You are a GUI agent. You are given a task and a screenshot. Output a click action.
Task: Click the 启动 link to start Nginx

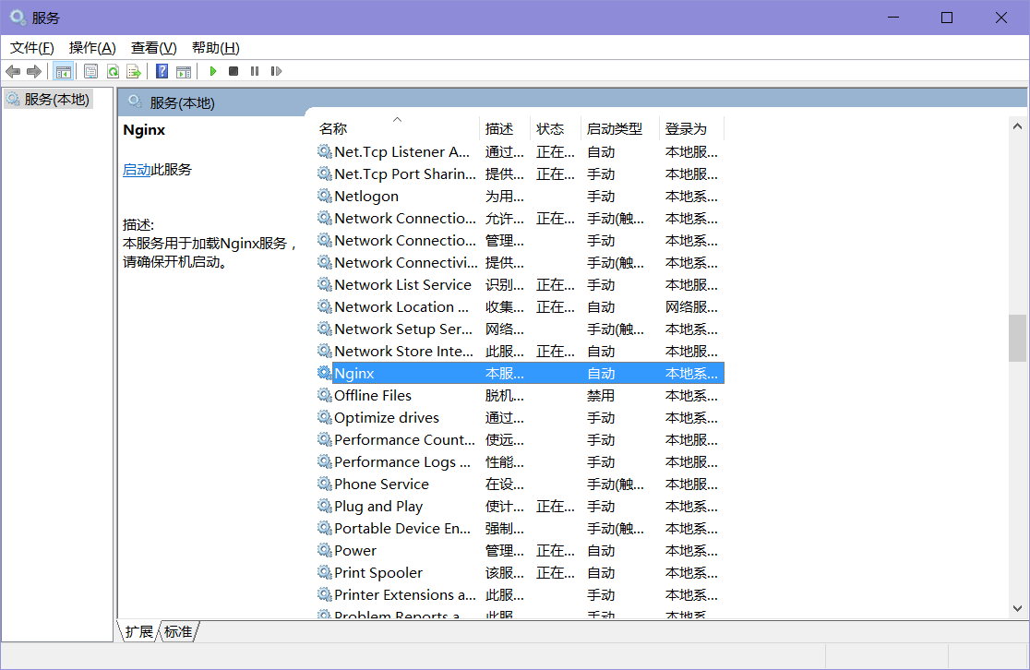(137, 170)
